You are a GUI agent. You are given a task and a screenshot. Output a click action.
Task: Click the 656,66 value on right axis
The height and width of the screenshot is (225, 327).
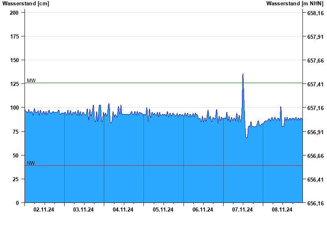[316, 156]
